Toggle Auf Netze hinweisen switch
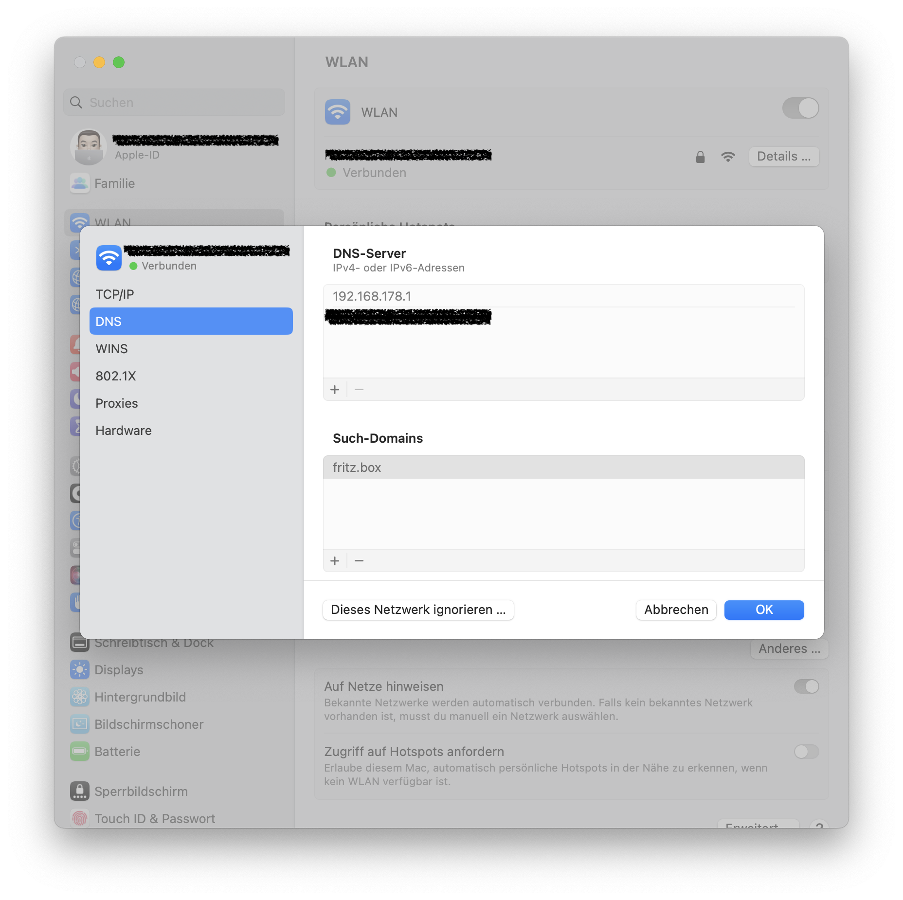The height and width of the screenshot is (900, 903). pyautogui.click(x=806, y=686)
